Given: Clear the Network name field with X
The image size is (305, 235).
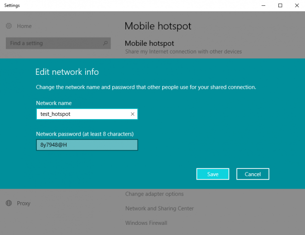Looking at the screenshot, I should 133,114.
